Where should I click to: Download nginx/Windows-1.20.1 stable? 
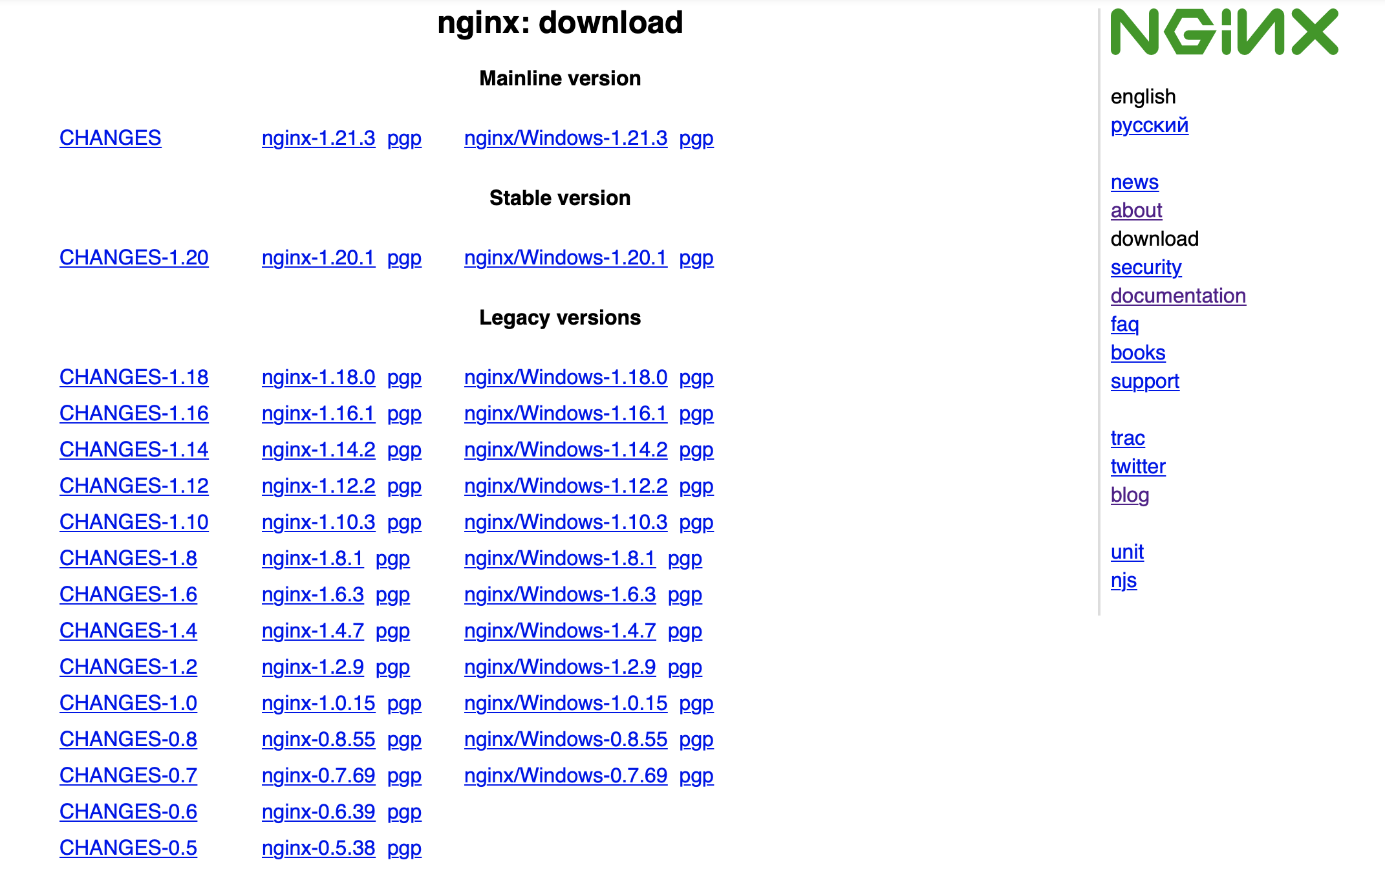(565, 257)
